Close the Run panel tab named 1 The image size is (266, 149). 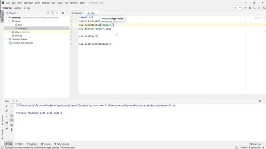(x=19, y=101)
